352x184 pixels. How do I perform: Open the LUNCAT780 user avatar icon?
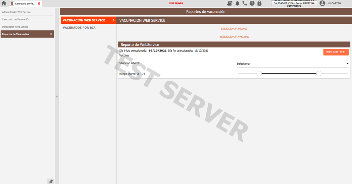322,3
